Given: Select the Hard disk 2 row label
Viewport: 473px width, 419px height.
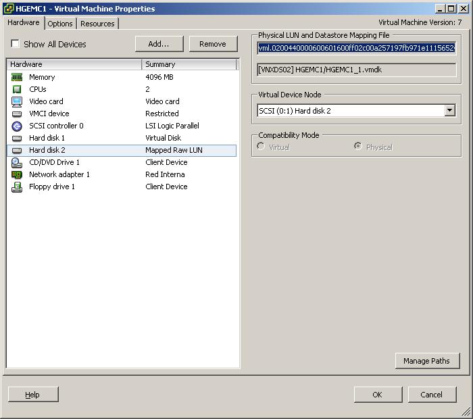Looking at the screenshot, I should tap(47, 150).
